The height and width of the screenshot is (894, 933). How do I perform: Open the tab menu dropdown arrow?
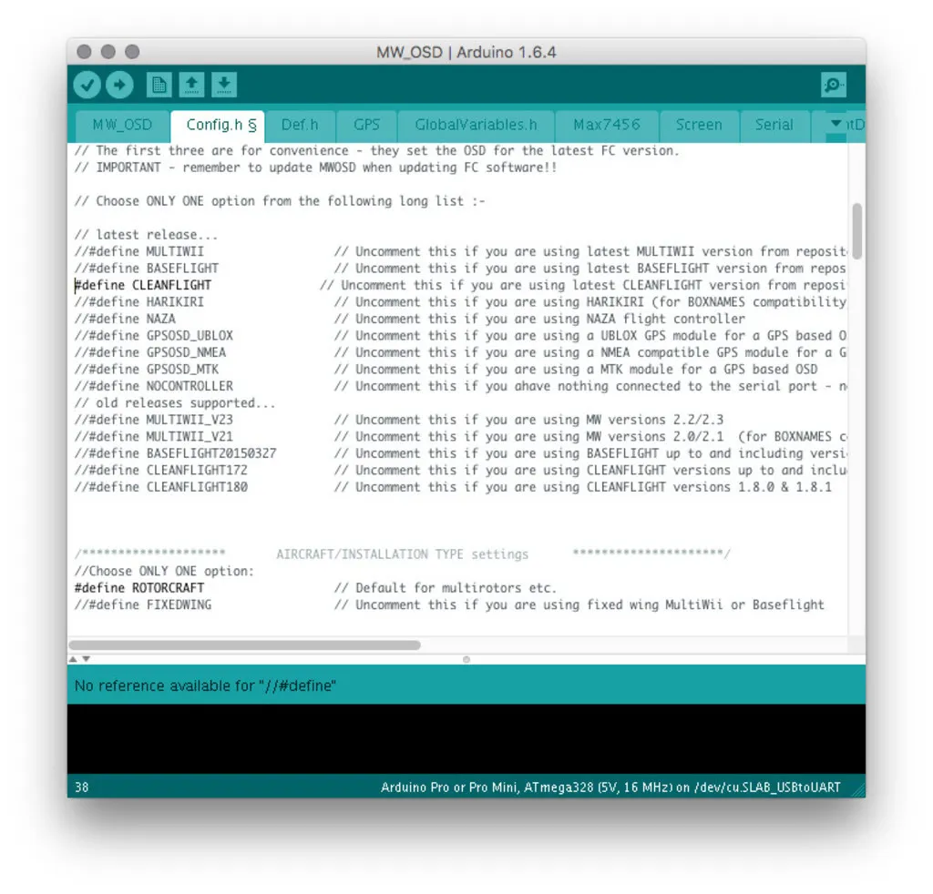pyautogui.click(x=836, y=125)
